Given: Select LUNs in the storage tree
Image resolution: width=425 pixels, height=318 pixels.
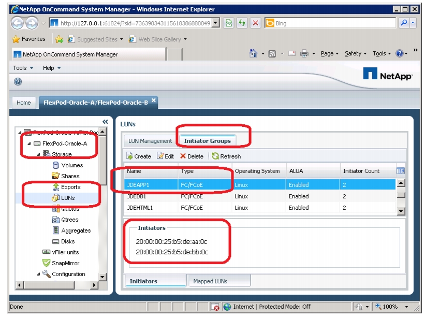Looking at the screenshot, I should (x=64, y=198).
